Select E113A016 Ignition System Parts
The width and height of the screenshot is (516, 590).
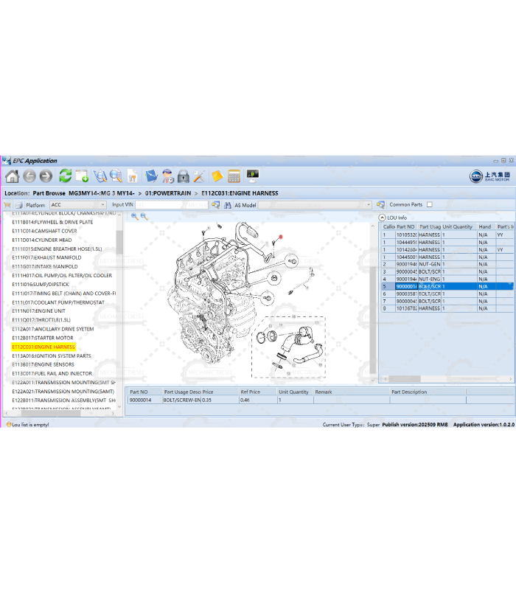coord(52,355)
